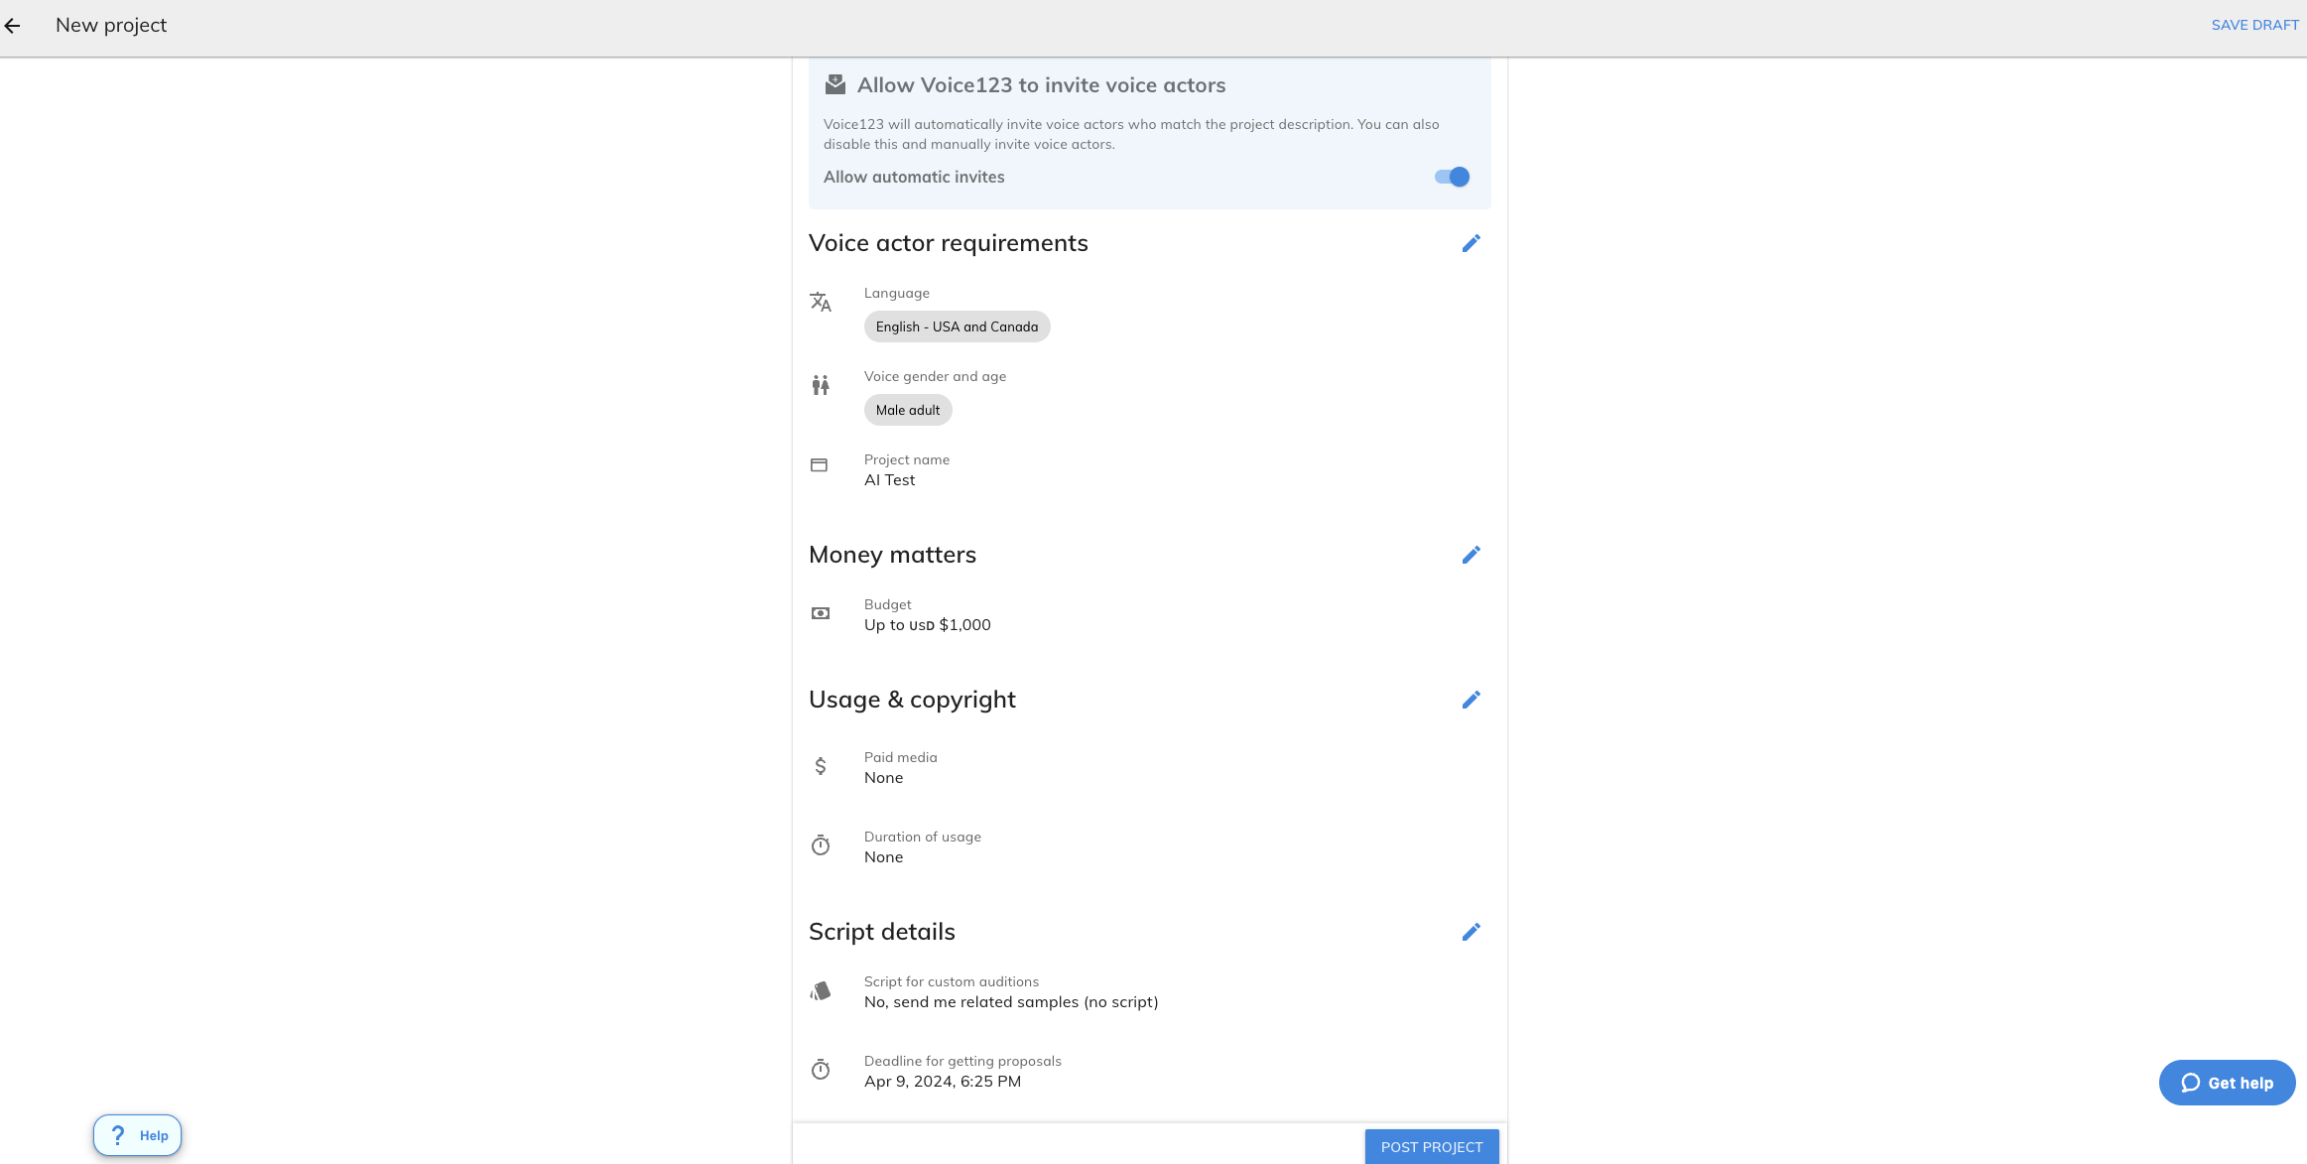The image size is (2307, 1164).
Task: Edit Usage & copyright section
Action: [x=1471, y=700]
